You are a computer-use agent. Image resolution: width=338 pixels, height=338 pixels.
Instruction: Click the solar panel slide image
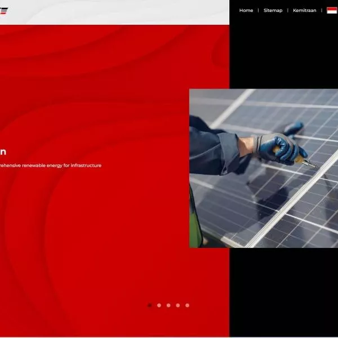coord(264,168)
